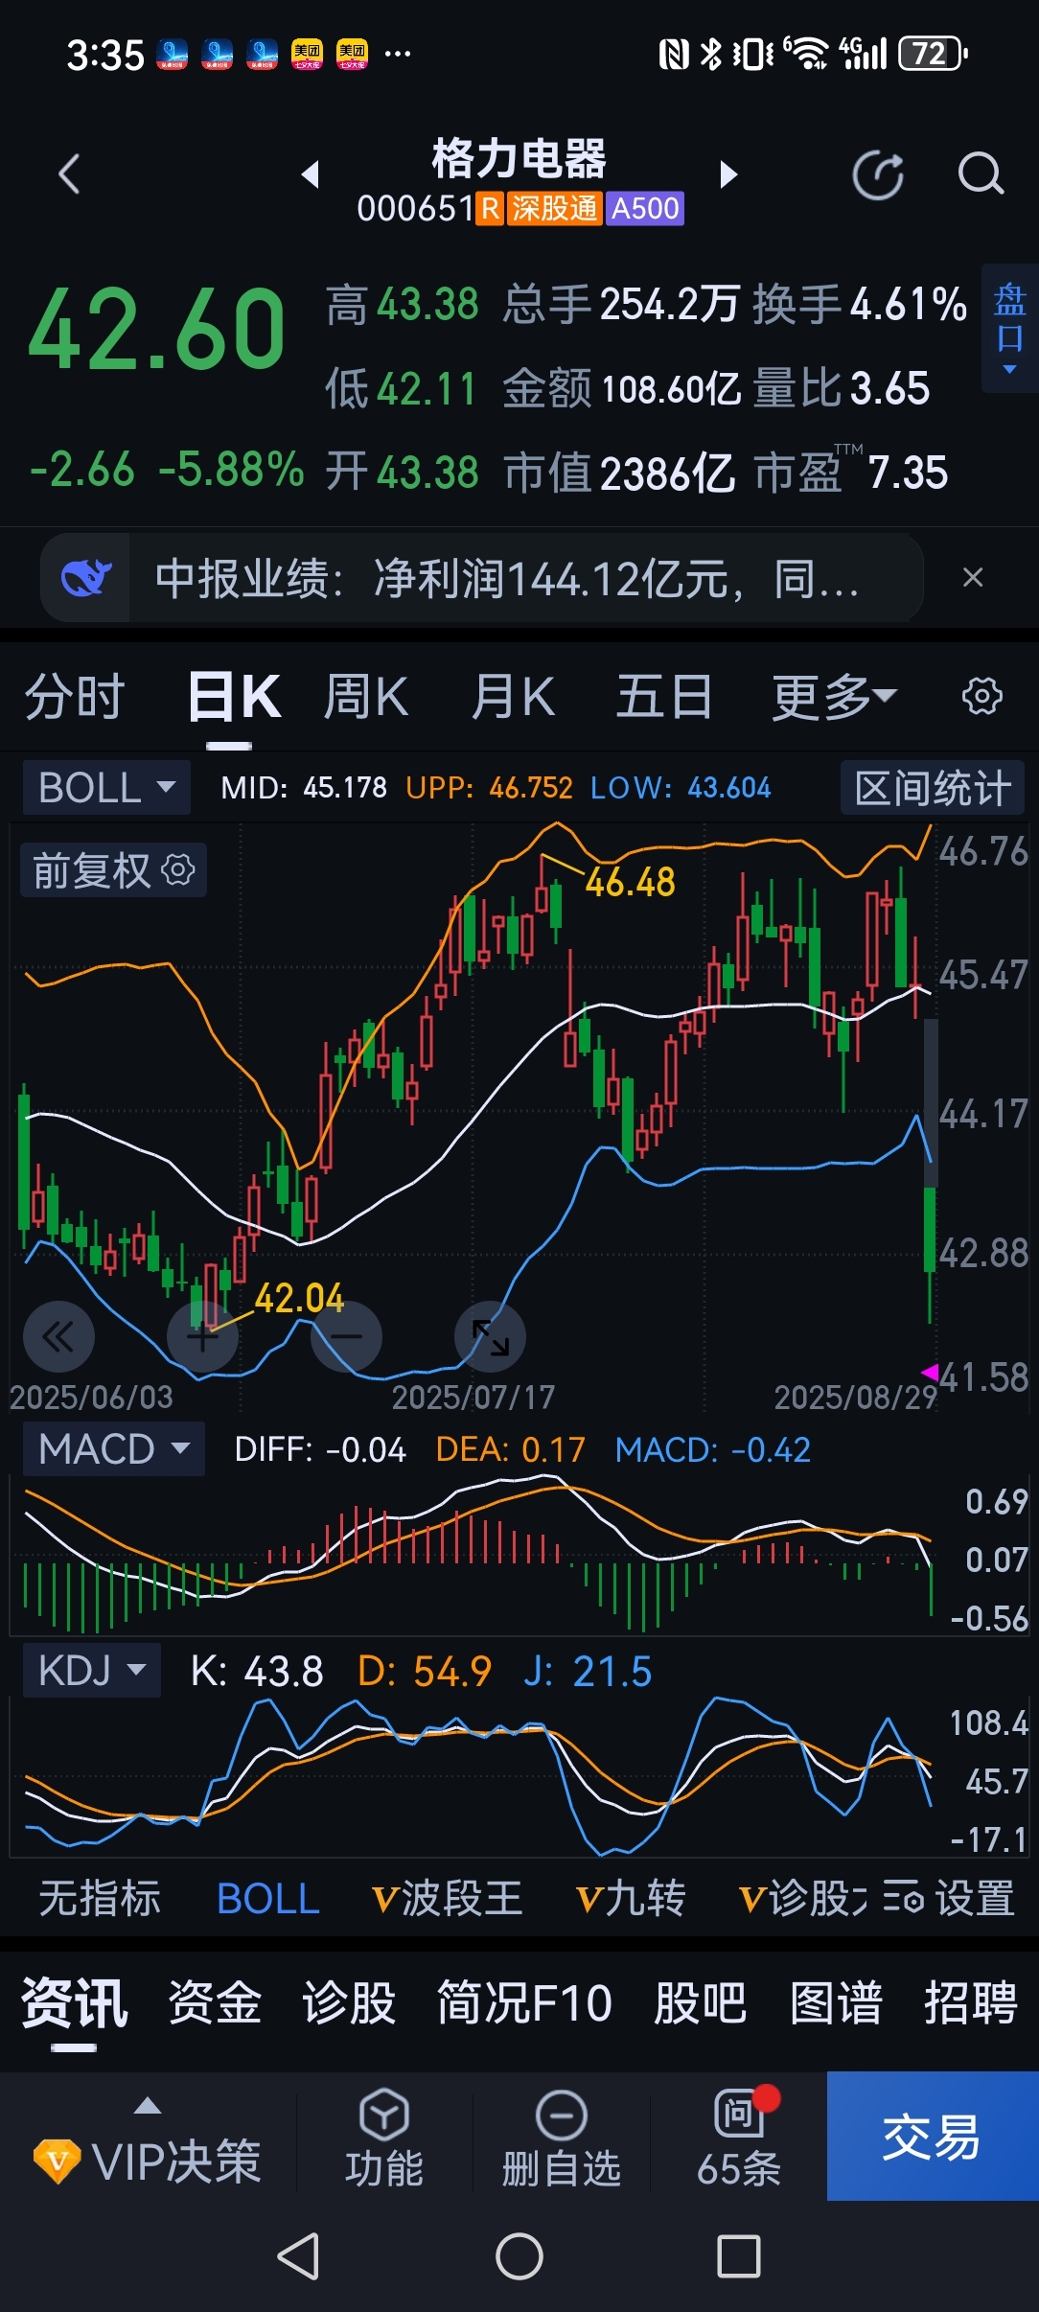Open the 股吧 forum tab
Screen dimensions: 1039x2312
coord(700,2002)
